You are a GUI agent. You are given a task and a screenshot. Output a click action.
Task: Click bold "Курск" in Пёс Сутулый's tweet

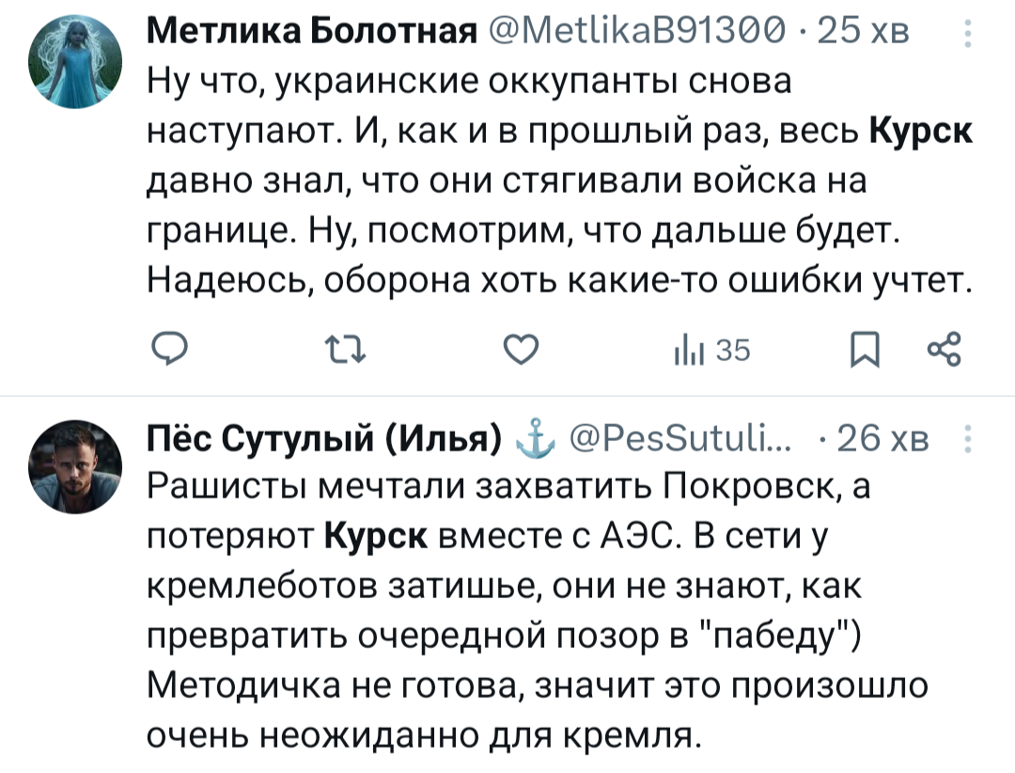click(377, 536)
